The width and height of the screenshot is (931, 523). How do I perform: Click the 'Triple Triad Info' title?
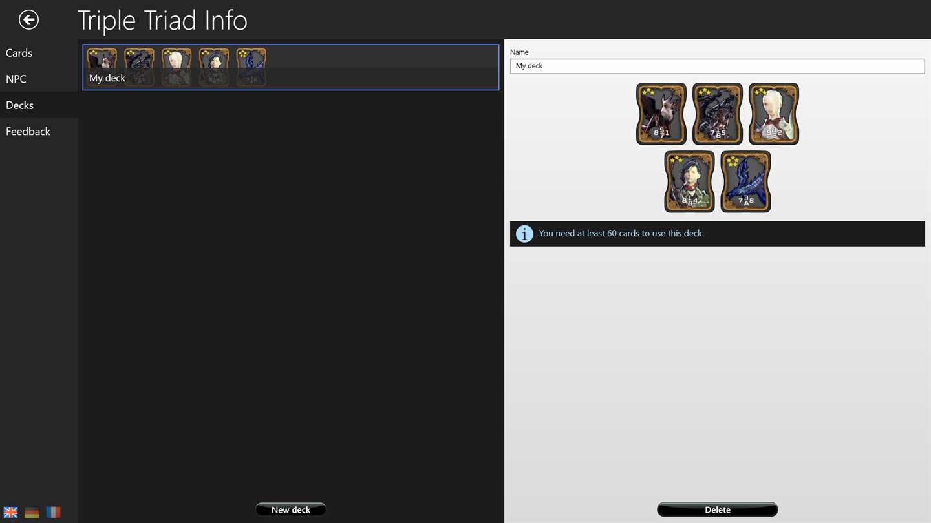(x=162, y=21)
